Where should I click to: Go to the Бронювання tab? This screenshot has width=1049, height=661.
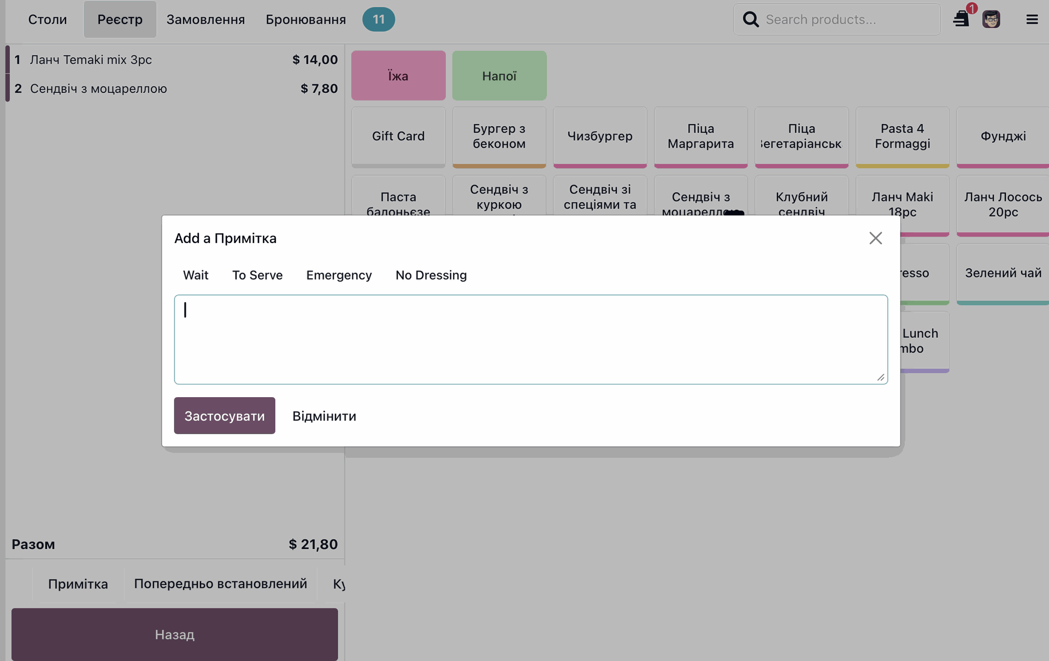tap(305, 20)
